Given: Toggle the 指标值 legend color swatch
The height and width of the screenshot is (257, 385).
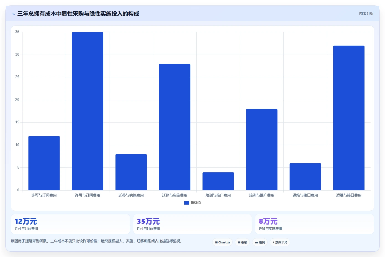Looking at the screenshot, I should pyautogui.click(x=187, y=203).
